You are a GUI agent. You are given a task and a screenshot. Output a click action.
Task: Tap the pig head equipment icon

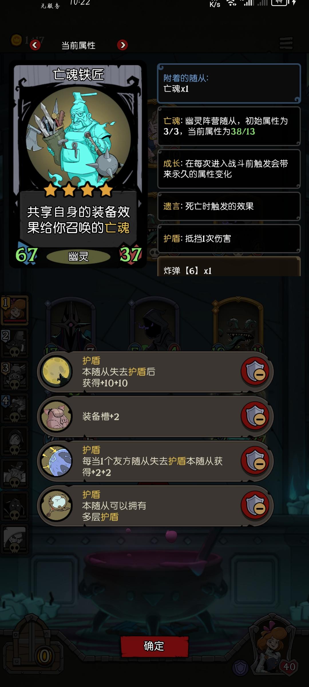(x=56, y=416)
